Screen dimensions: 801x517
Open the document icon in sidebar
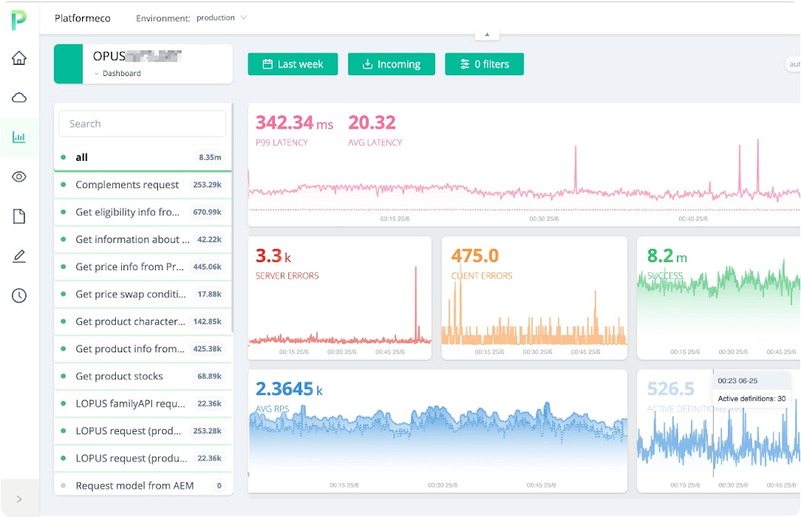click(x=19, y=217)
